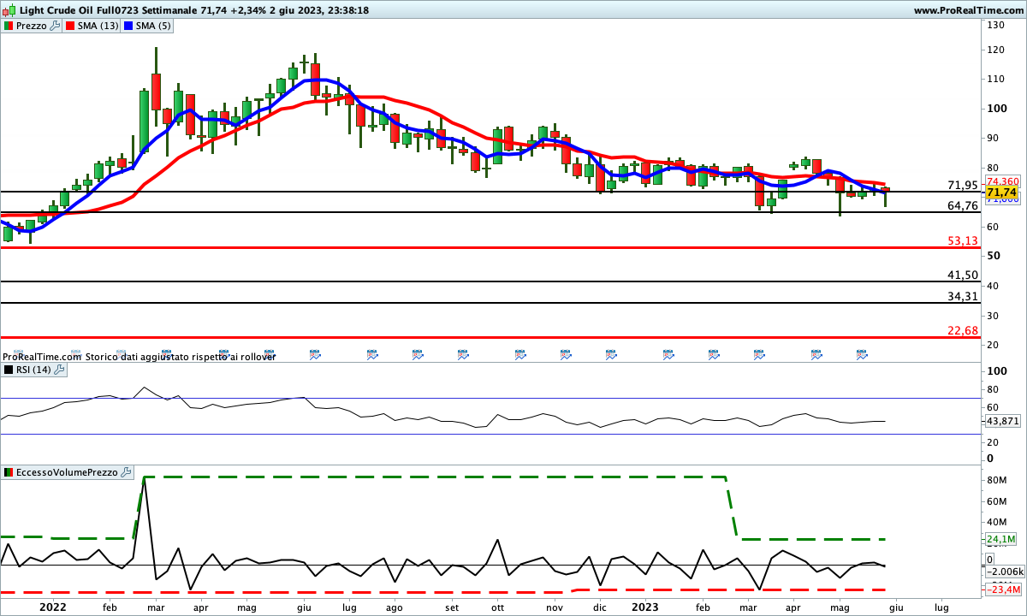The image size is (1027, 616).
Task: Open Prezzo settings via its wrench icon
Action: [56, 26]
